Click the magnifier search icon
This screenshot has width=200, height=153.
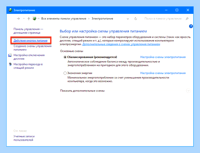pyautogui.click(x=187, y=19)
